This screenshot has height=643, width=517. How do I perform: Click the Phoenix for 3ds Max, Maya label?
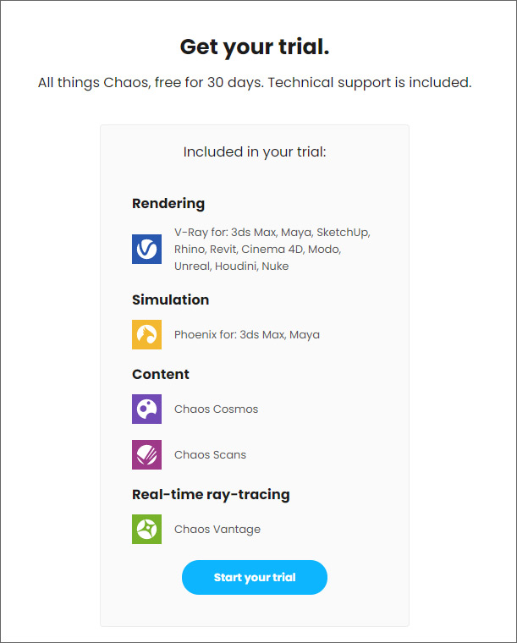point(247,335)
